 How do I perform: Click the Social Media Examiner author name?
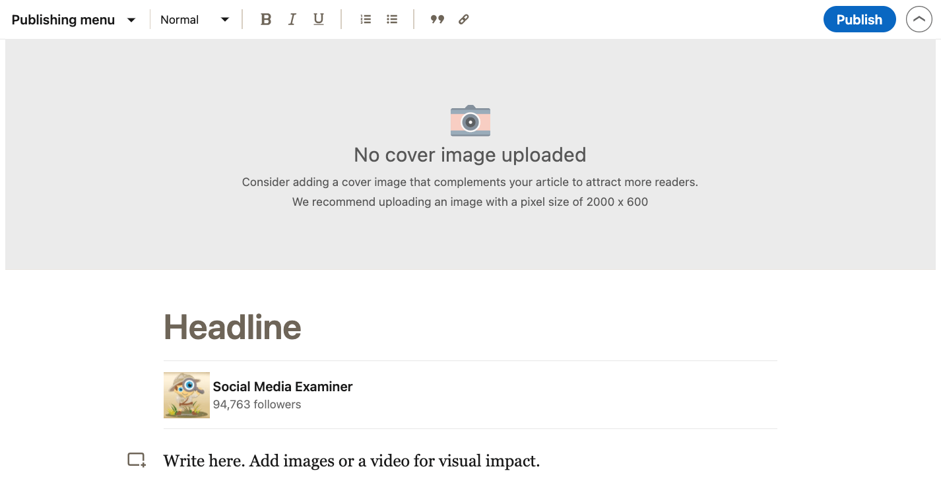(x=282, y=387)
